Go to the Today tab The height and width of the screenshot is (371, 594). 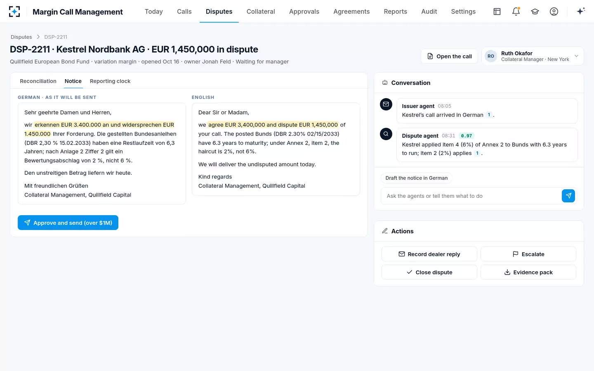tap(154, 12)
